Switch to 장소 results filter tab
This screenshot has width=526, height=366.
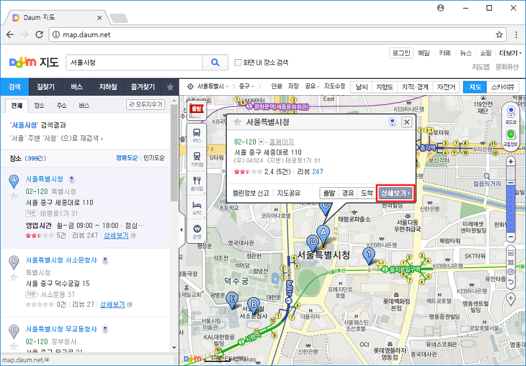(39, 106)
